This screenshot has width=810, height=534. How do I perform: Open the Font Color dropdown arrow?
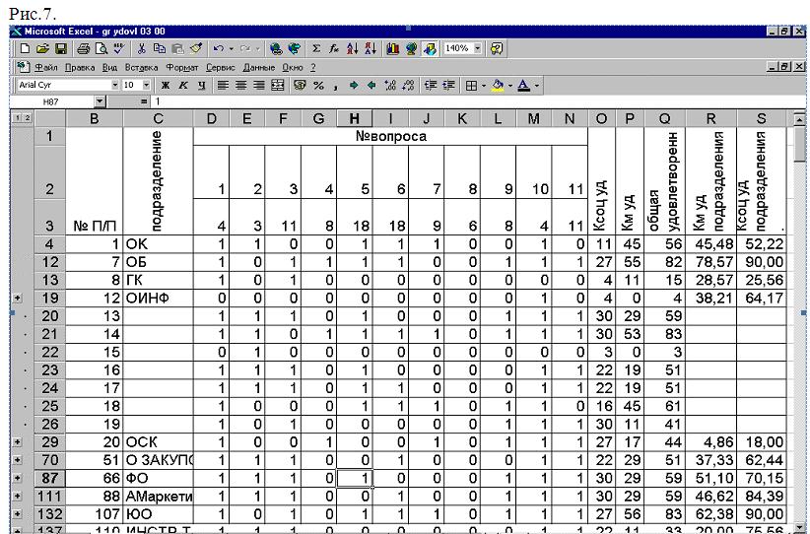[x=537, y=86]
